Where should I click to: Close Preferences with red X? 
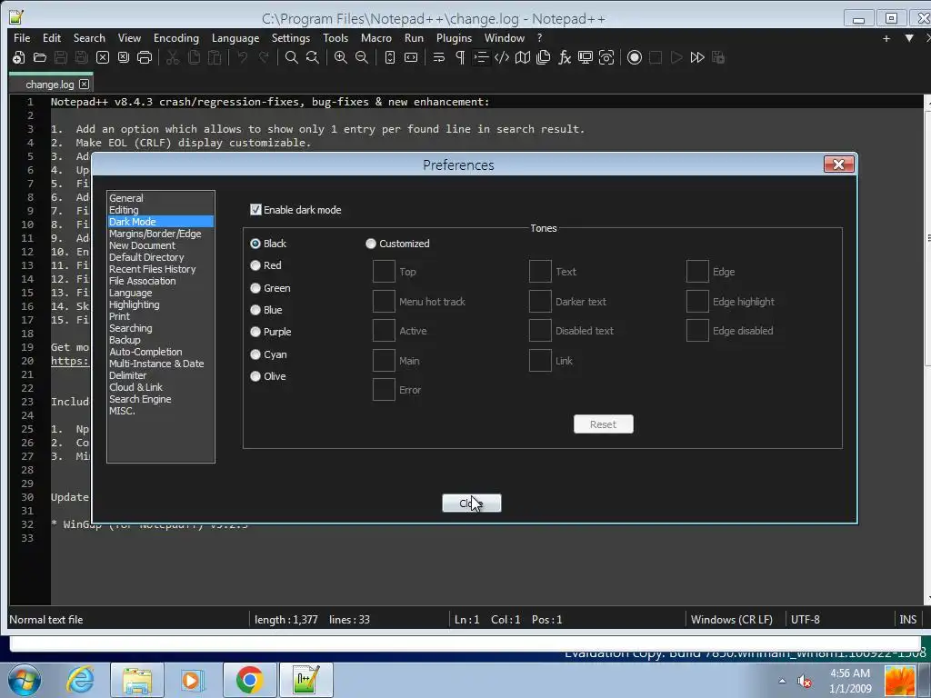click(x=838, y=165)
